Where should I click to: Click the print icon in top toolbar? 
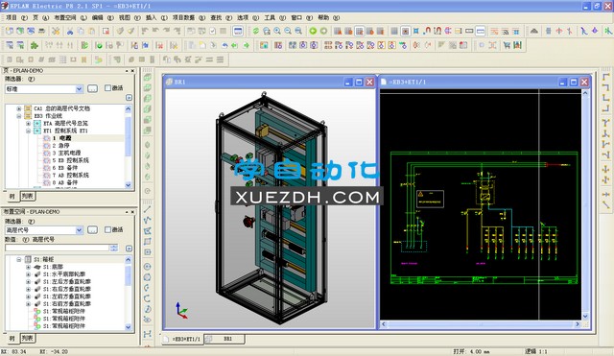click(x=41, y=31)
